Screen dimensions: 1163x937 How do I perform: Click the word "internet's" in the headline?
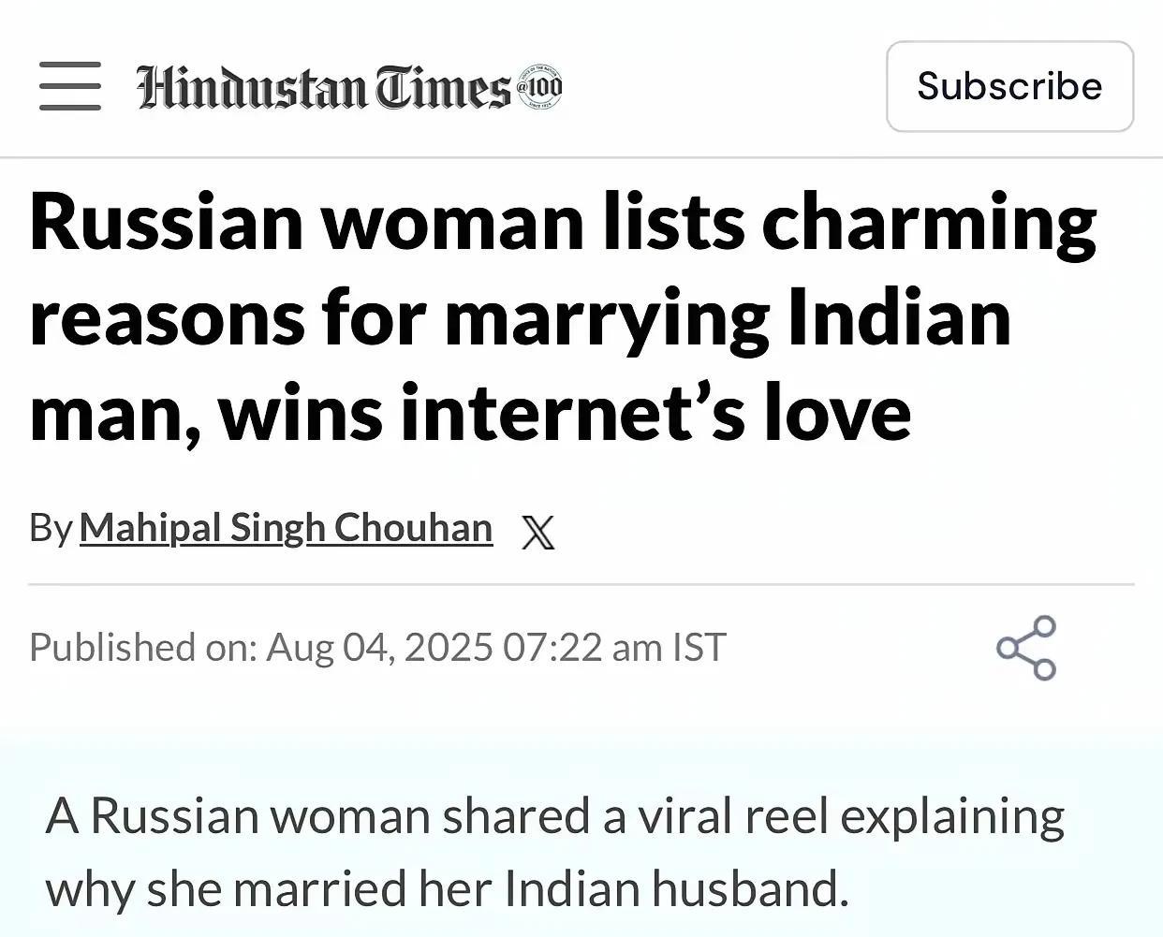pyautogui.click(x=572, y=414)
